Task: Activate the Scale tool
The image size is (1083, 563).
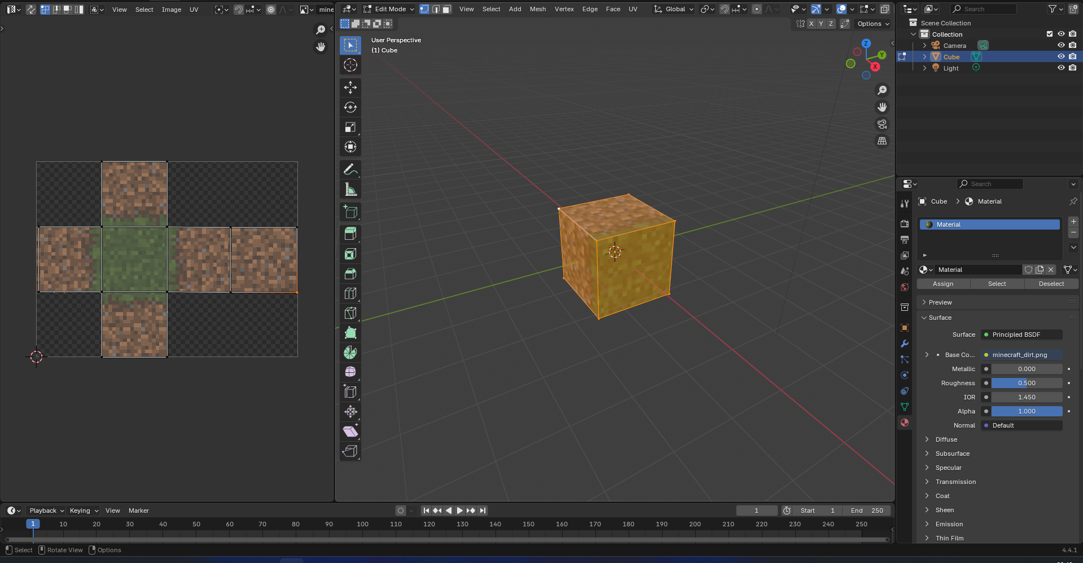Action: [350, 127]
